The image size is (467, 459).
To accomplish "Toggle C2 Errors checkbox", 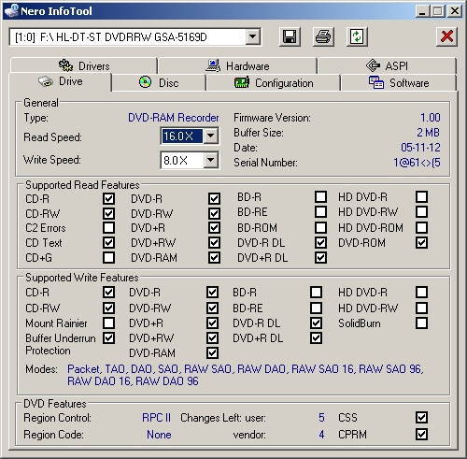I will (x=108, y=227).
